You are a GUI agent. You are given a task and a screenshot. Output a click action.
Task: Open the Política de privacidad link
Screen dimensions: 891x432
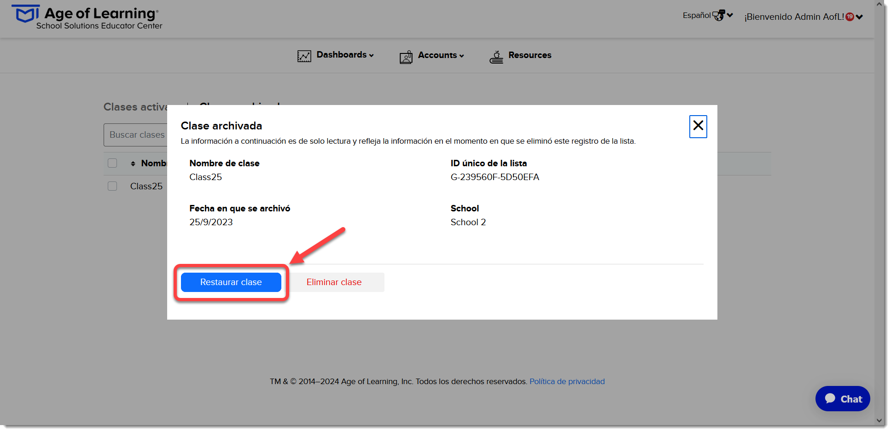coord(567,381)
